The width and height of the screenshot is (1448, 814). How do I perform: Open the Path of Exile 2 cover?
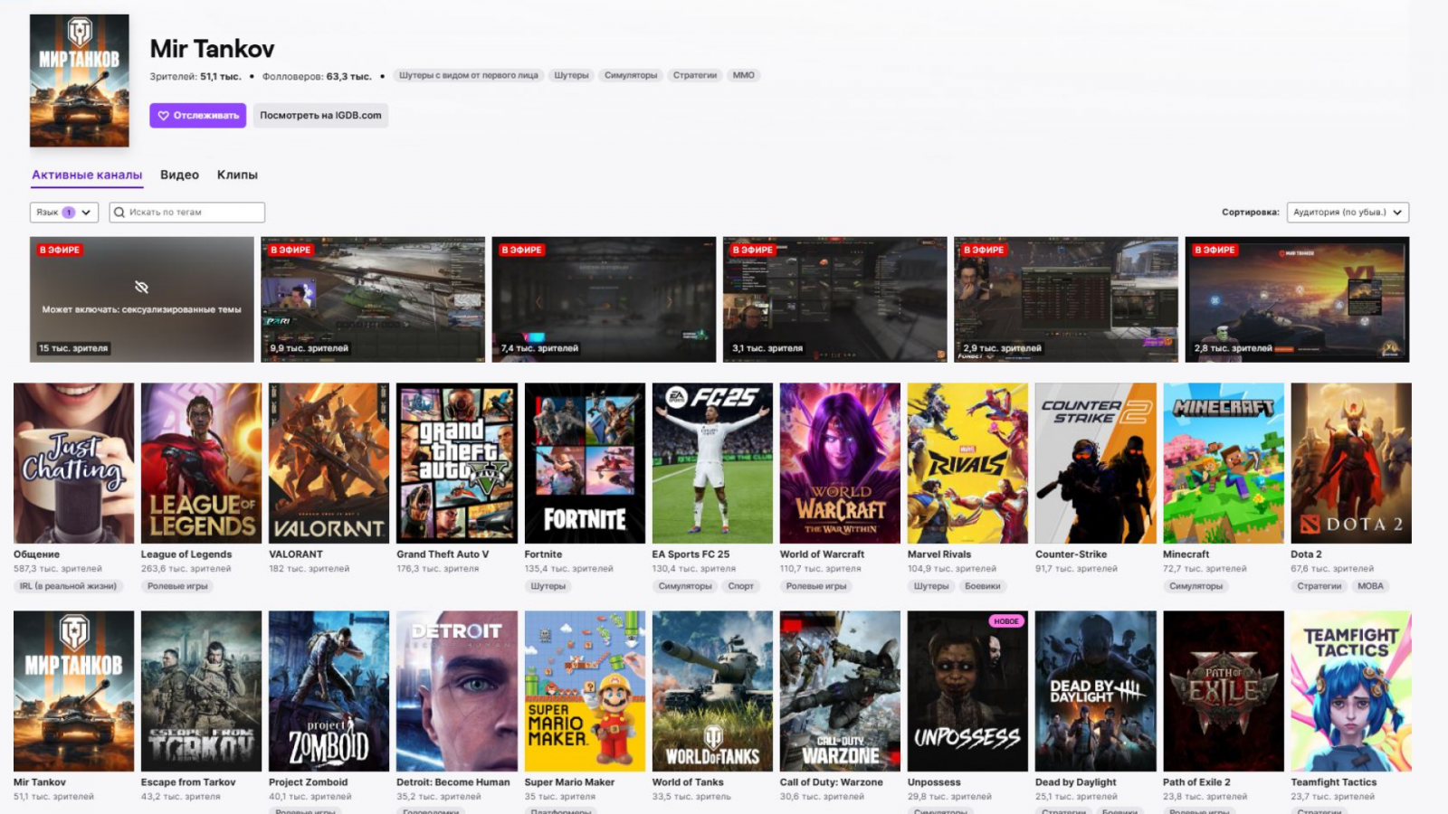[1224, 691]
